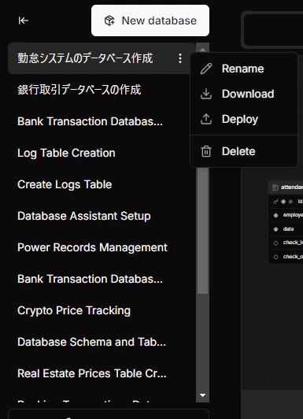303x419 pixels.
Task: Click the cube icon in New database button
Action: coord(109,20)
